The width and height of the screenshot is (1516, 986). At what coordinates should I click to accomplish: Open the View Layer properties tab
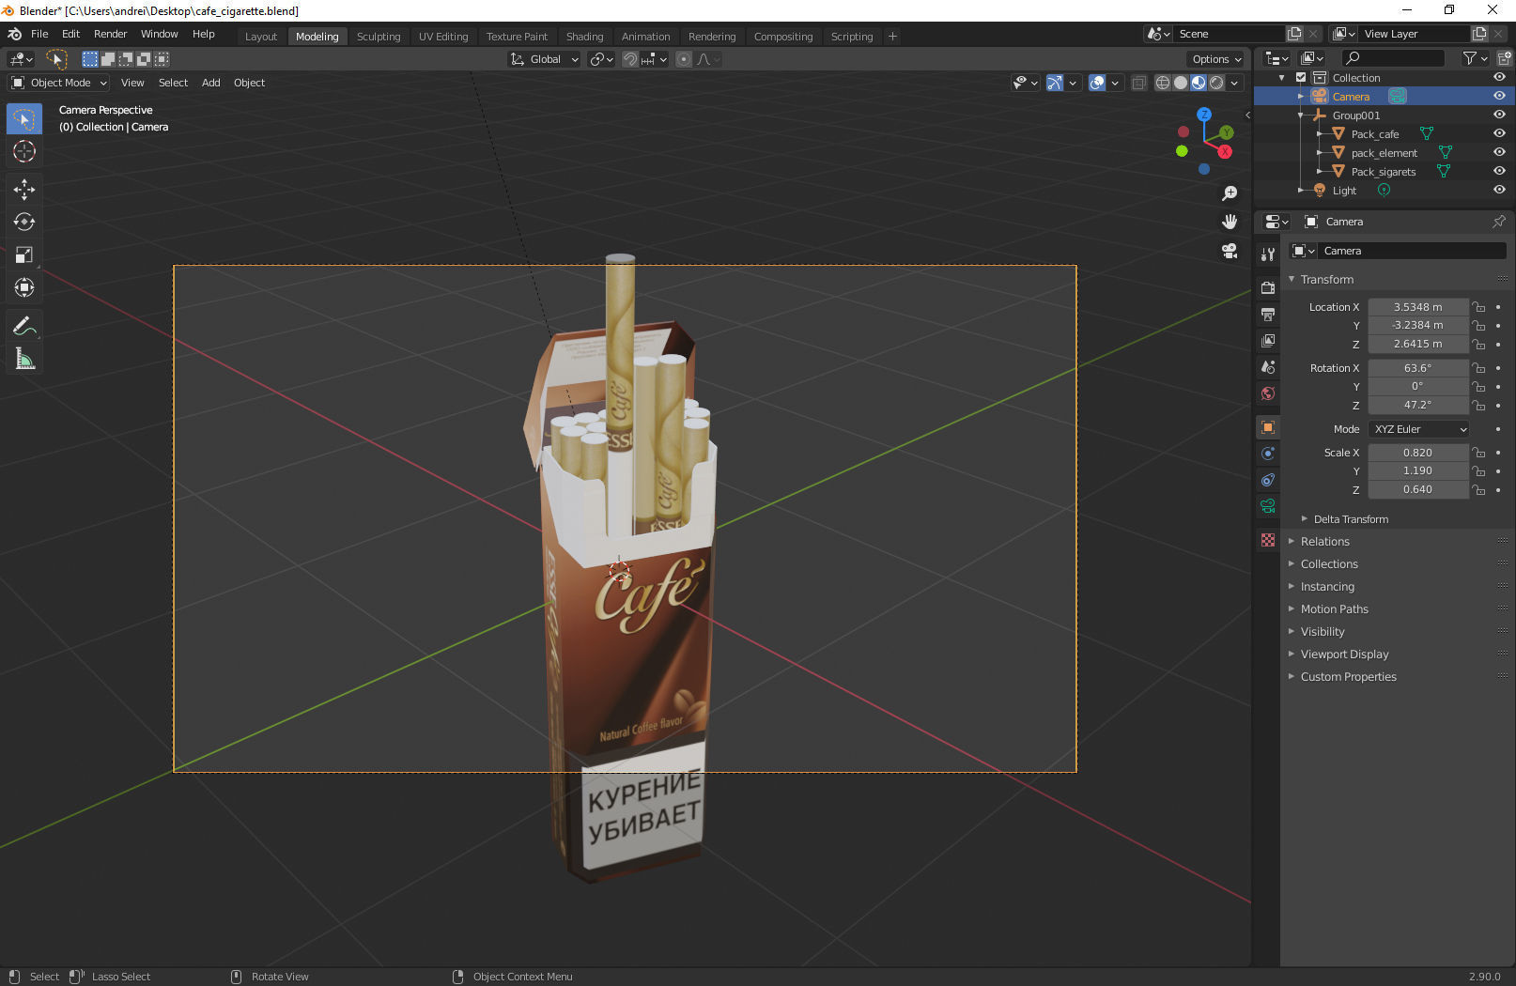pyautogui.click(x=1268, y=341)
